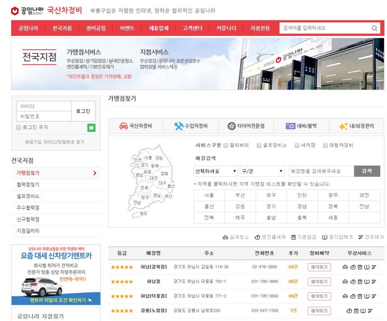
Task: Click first service icon in 하남[감북점] row
Action: (x=345, y=267)
